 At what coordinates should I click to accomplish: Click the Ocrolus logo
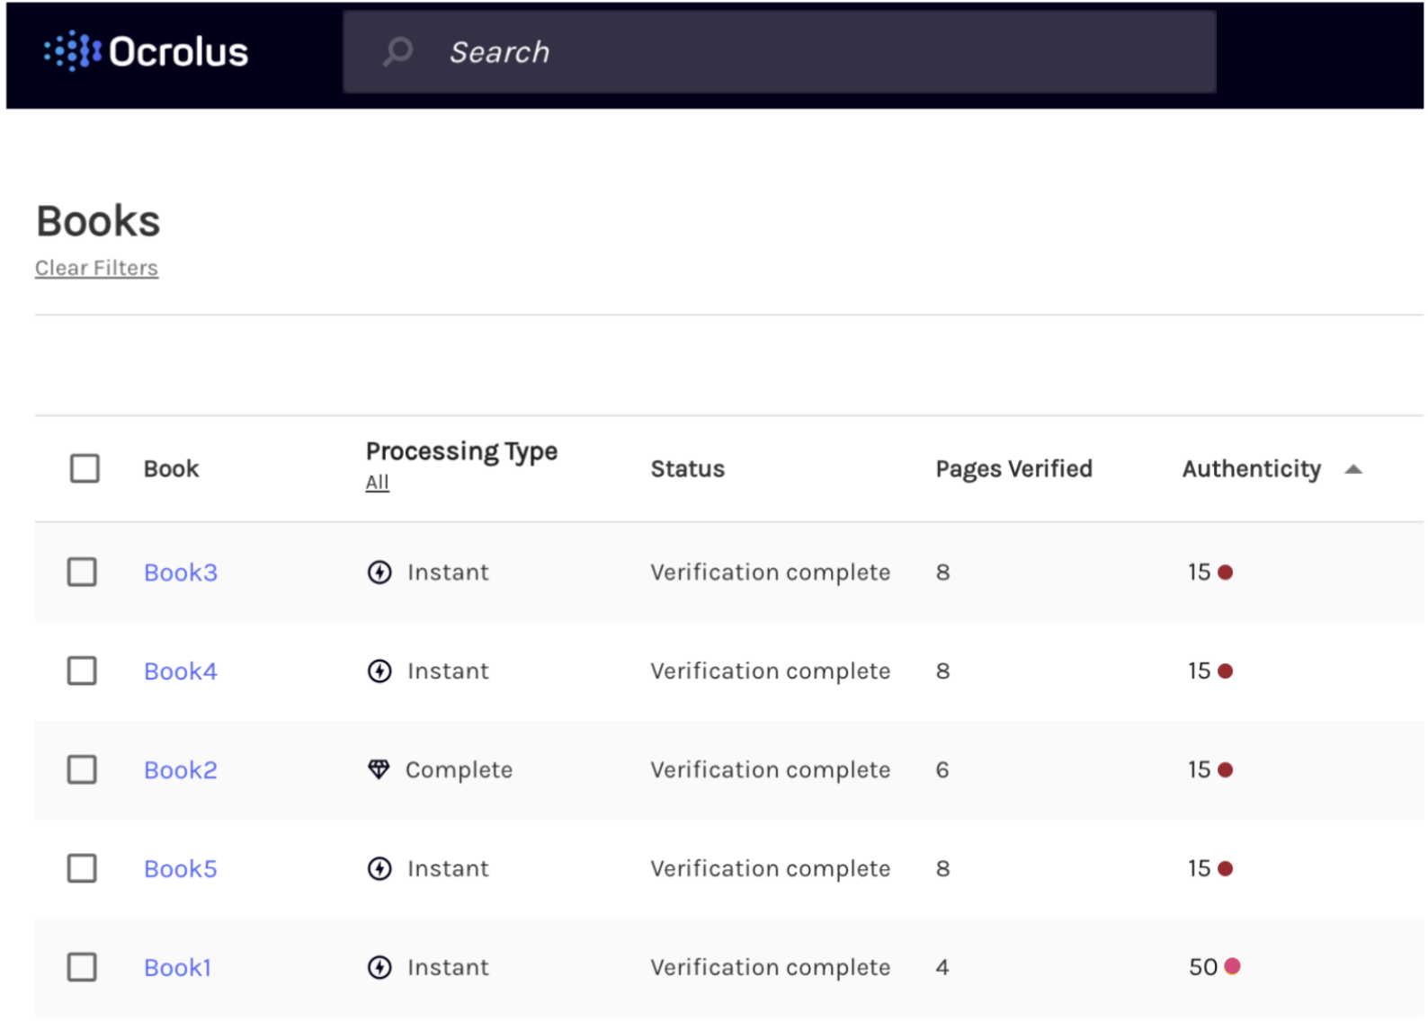(146, 52)
